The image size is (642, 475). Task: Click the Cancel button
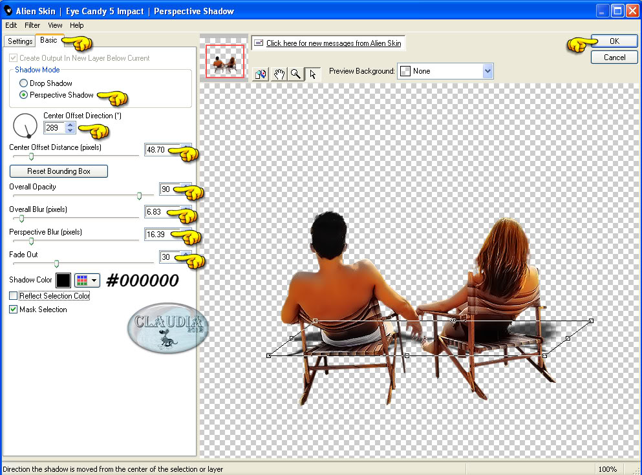click(614, 58)
